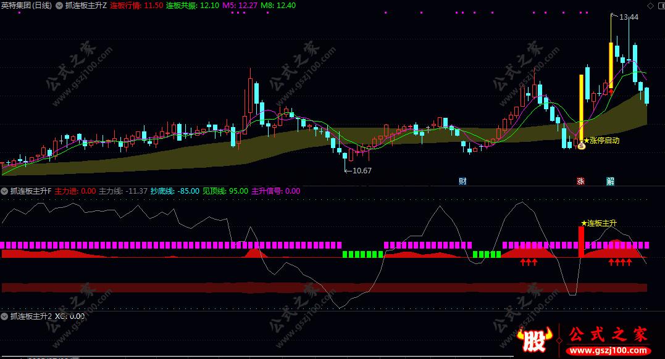Click the yellow limit-up candle above 涨停启动
Screen dimensions: 665x359
pyautogui.click(x=581, y=107)
